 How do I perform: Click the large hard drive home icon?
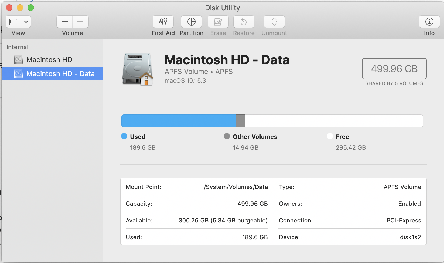pos(138,69)
